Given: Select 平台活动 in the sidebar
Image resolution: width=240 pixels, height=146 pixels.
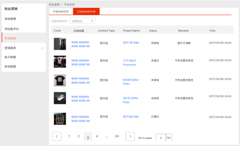Looking at the screenshot, I should pos(10,38).
